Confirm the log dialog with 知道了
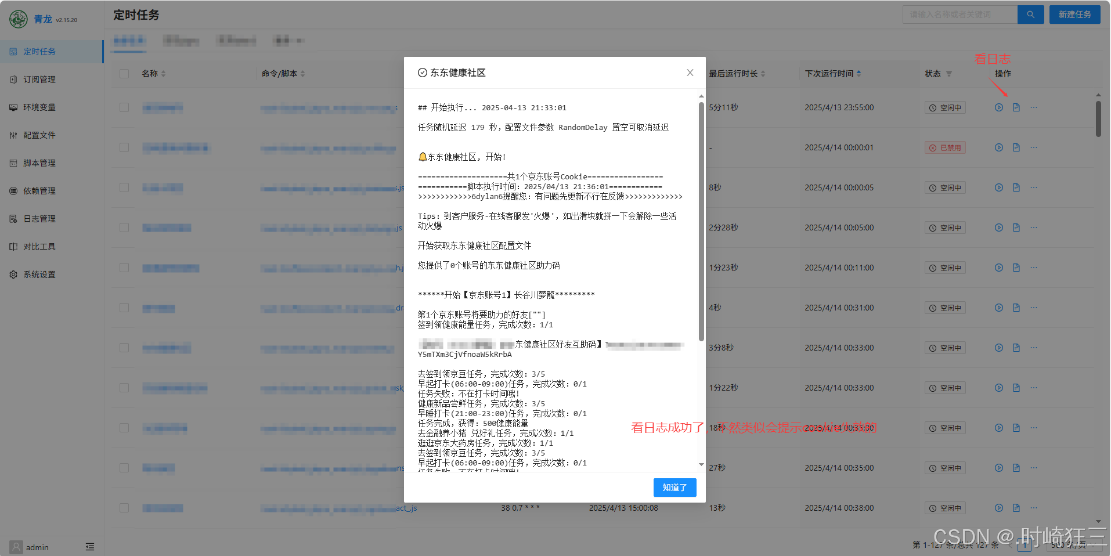Viewport: 1111px width, 556px height. (x=674, y=488)
